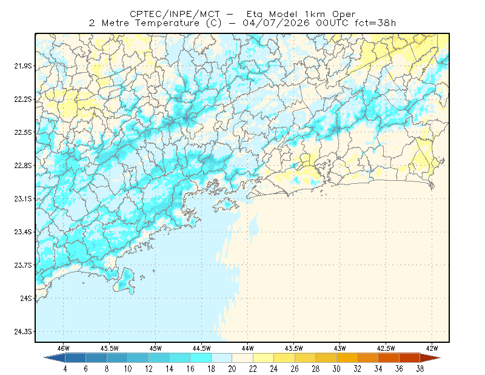Click the "42.5W" longitude label
Screen dimensions: 485x375
point(386,348)
